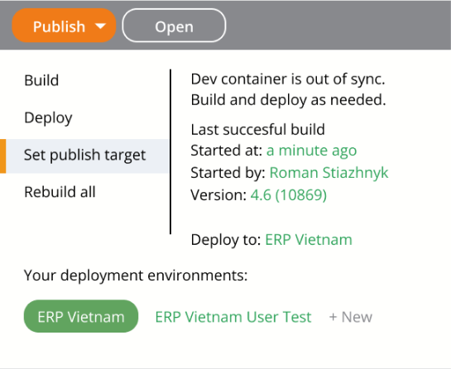Open the 'a minute ago' build time link

[x=311, y=151]
